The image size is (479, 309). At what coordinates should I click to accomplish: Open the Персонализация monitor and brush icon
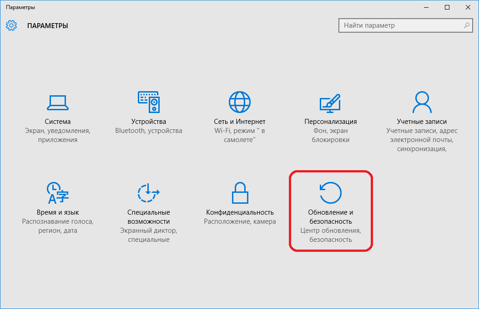[330, 103]
